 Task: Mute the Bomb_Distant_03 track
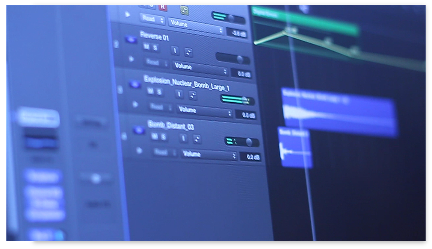pos(154,136)
